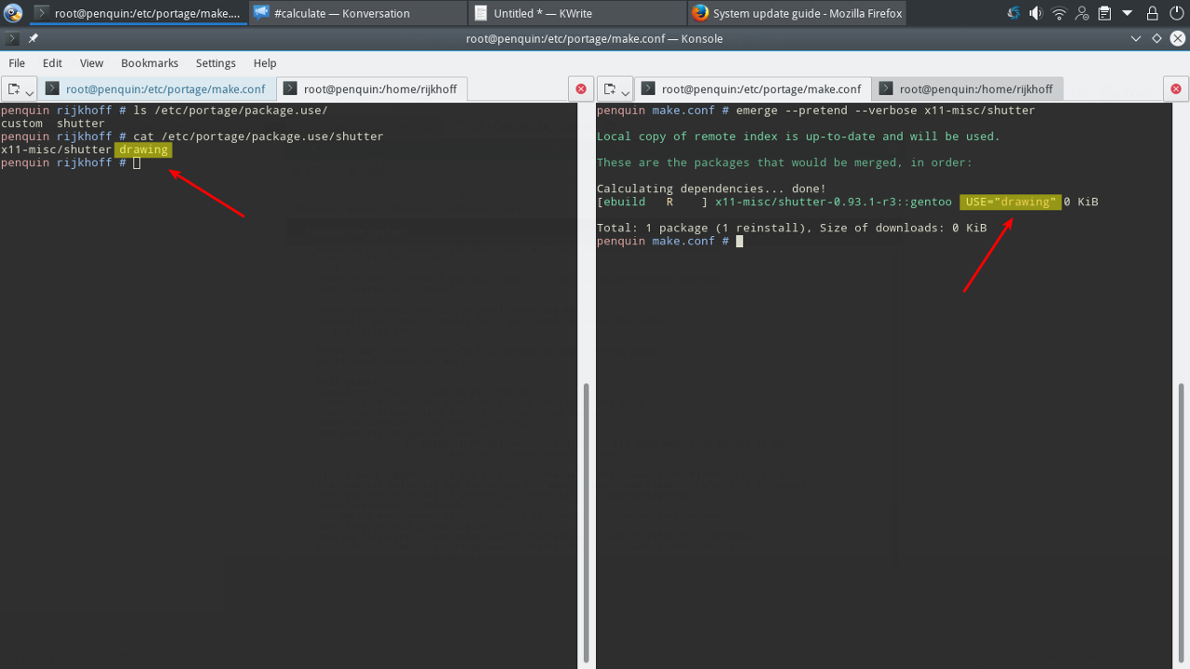Switch to Untitled KWrite taskbar window
Image resolution: width=1190 pixels, height=669 pixels.
[577, 13]
